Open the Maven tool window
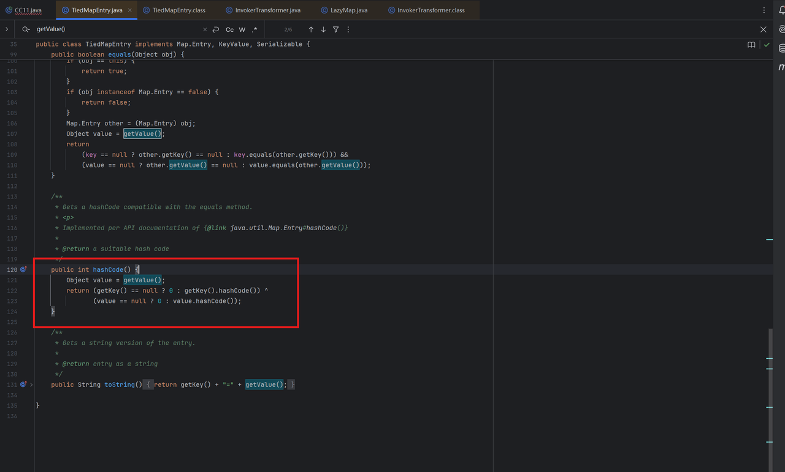Viewport: 785px width, 472px height. pos(782,67)
